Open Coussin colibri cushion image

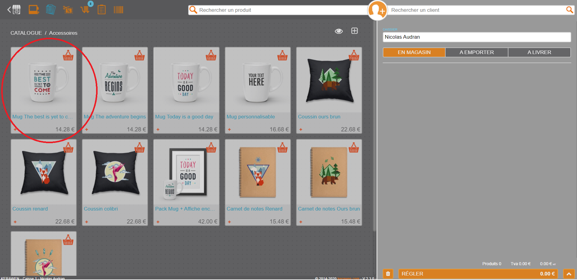115,172
